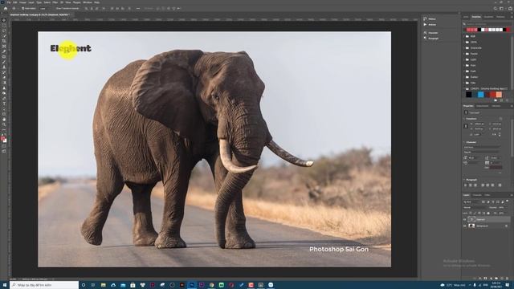514x289 pixels.
Task: Click the Home icon in options bar
Action: [x=6, y=9]
